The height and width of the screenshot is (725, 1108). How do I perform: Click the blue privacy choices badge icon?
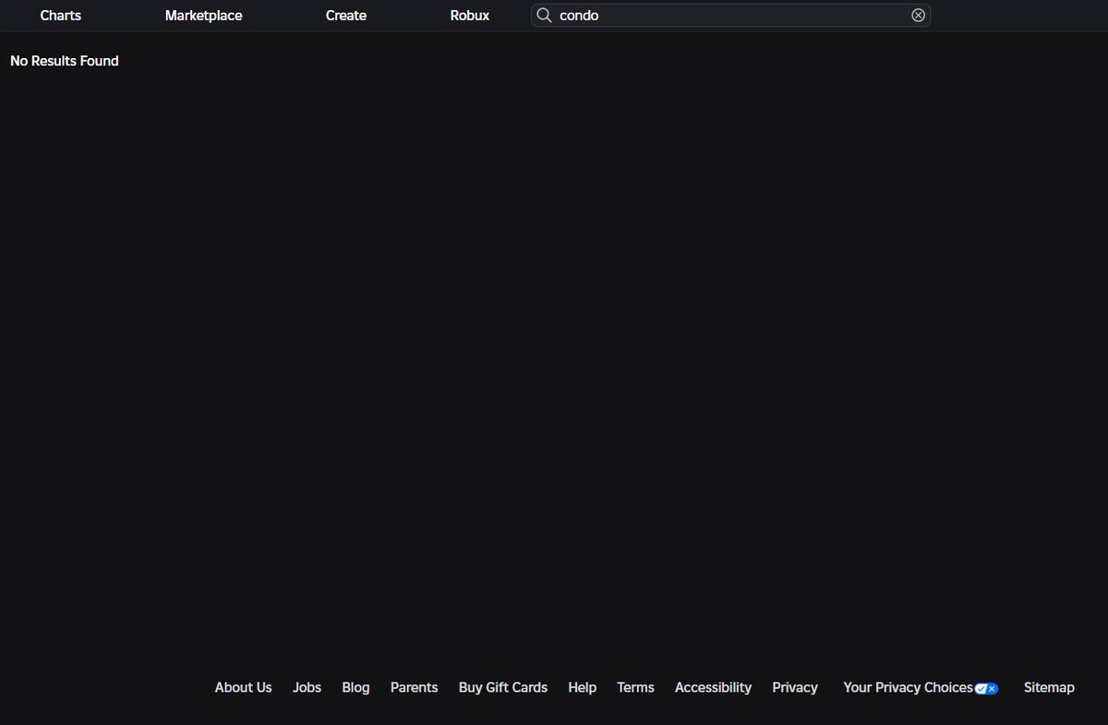click(x=986, y=688)
